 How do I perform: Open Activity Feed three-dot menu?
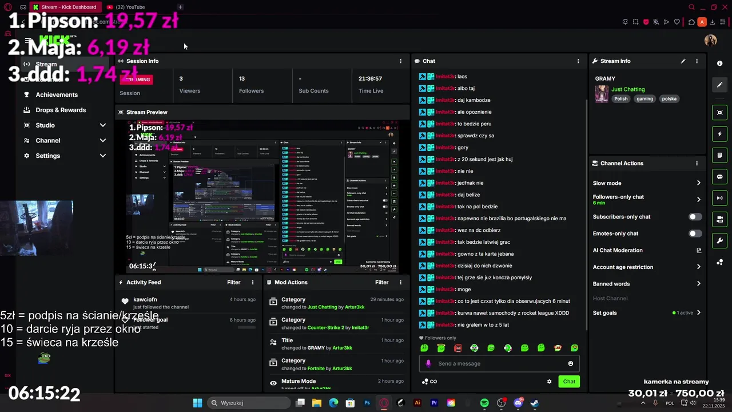253,282
